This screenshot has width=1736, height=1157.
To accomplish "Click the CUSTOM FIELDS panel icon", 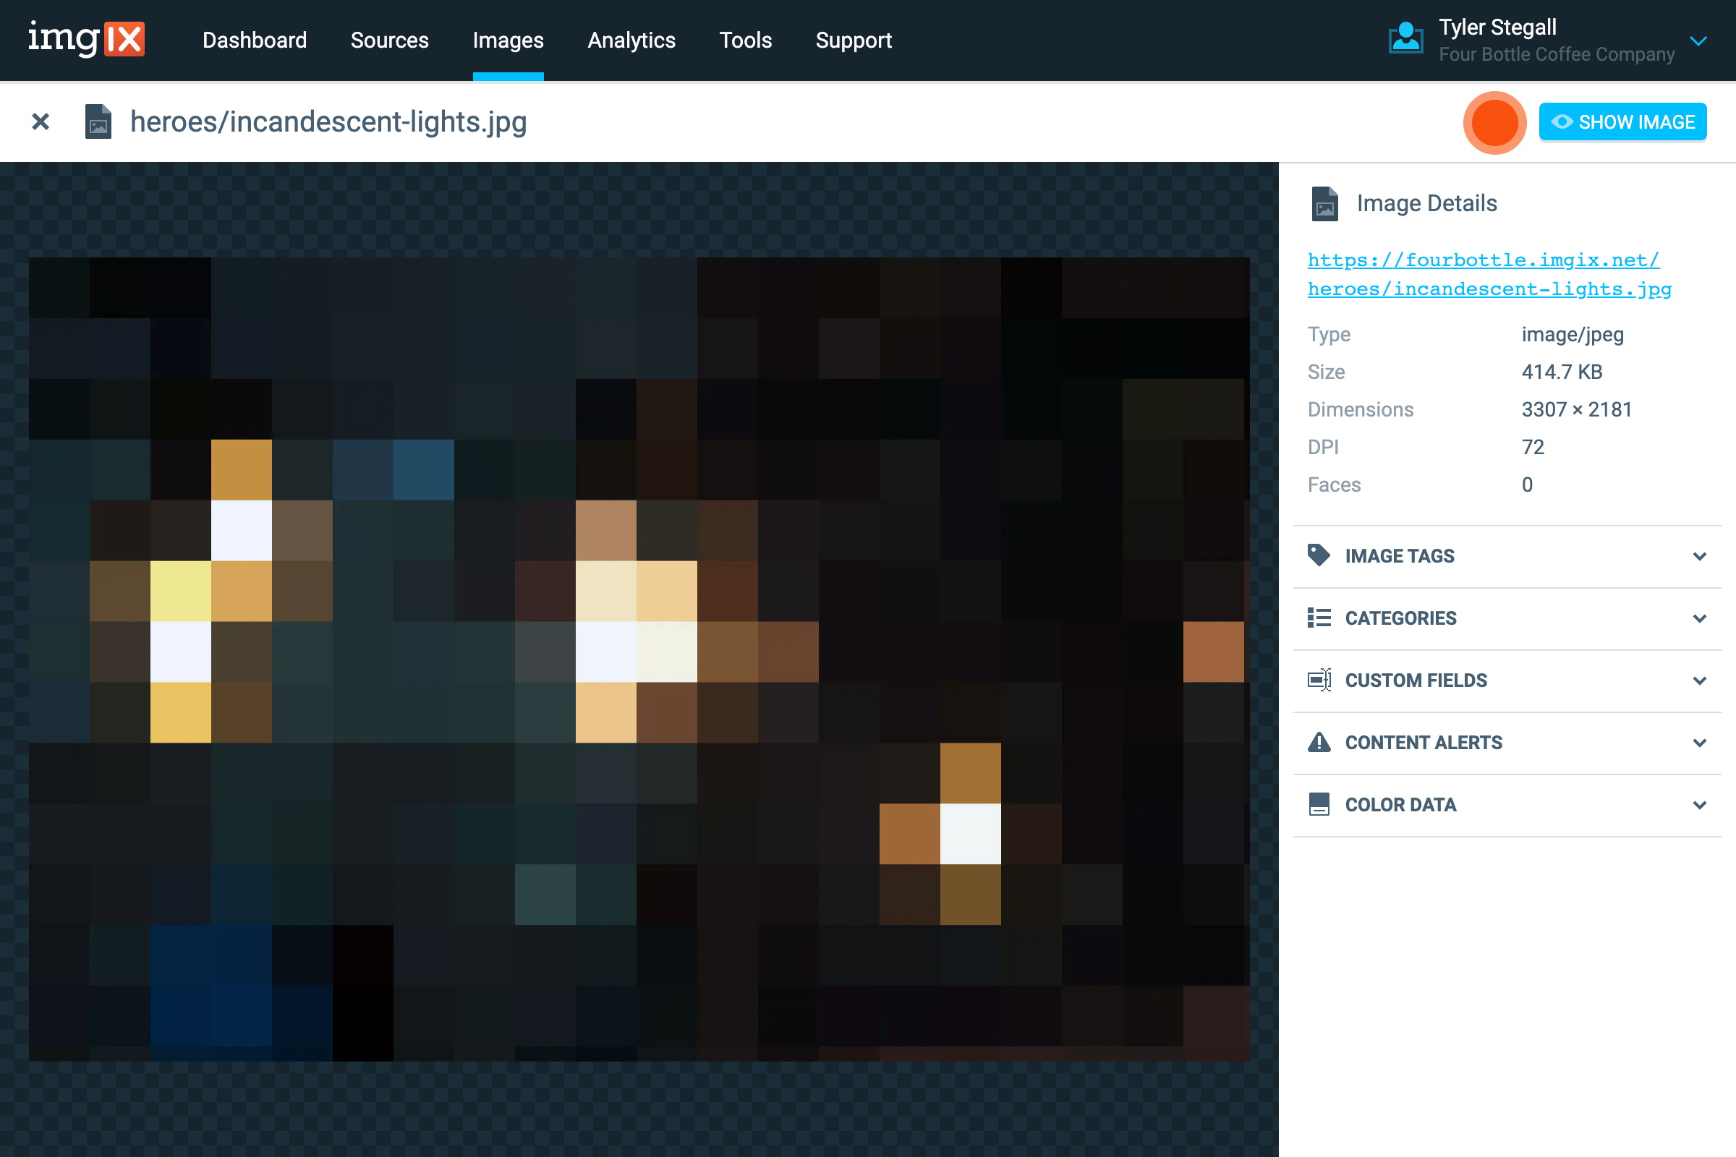I will click(1319, 680).
